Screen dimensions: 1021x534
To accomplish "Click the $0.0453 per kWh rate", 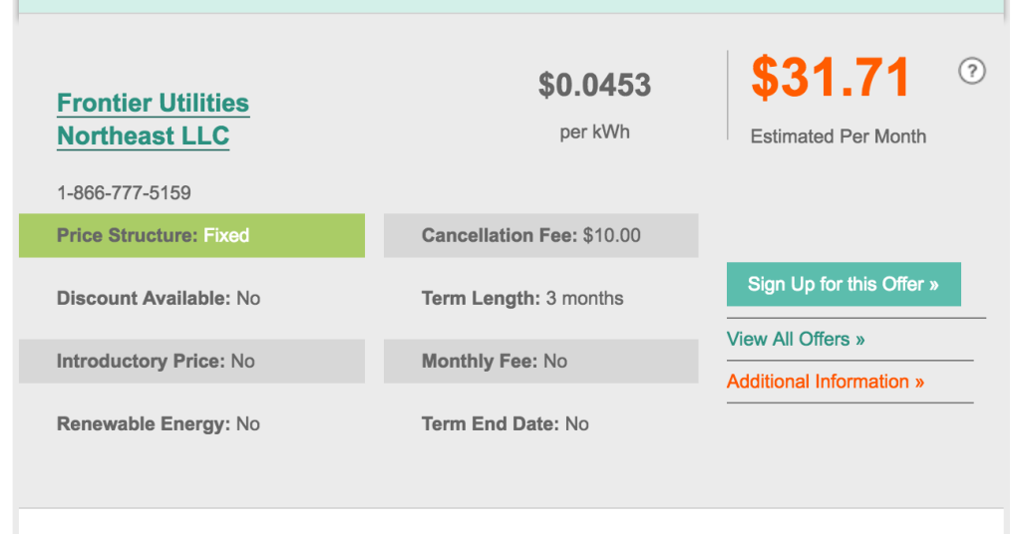I will [x=594, y=86].
